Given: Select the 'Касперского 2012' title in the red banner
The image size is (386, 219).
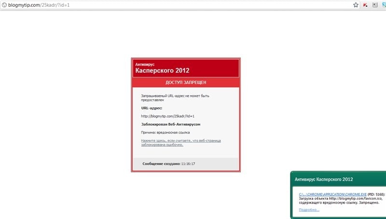Looking at the screenshot, I should point(162,70).
